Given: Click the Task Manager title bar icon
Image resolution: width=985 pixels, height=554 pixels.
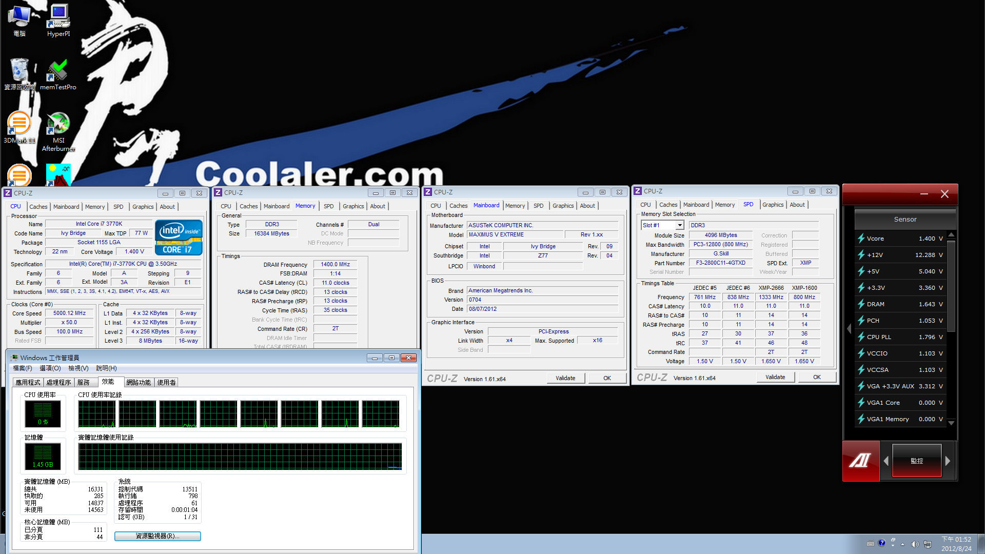Looking at the screenshot, I should pos(14,358).
